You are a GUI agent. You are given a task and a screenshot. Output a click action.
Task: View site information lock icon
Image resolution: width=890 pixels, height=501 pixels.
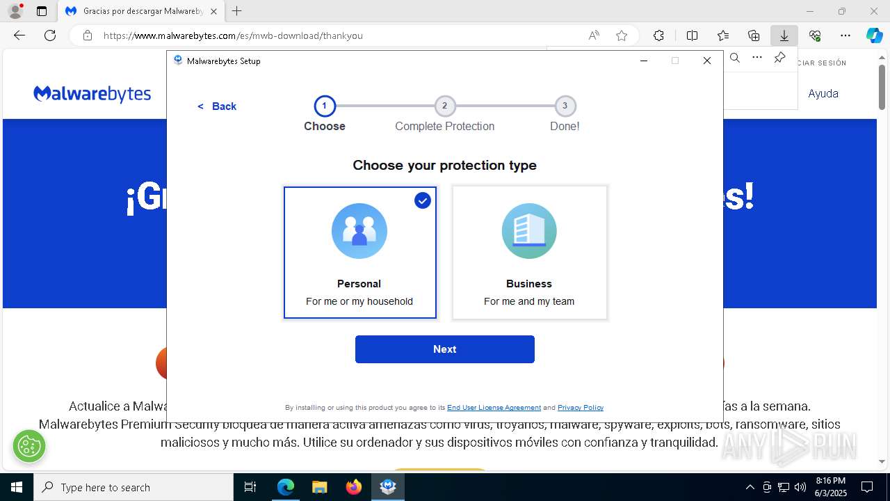pos(87,35)
